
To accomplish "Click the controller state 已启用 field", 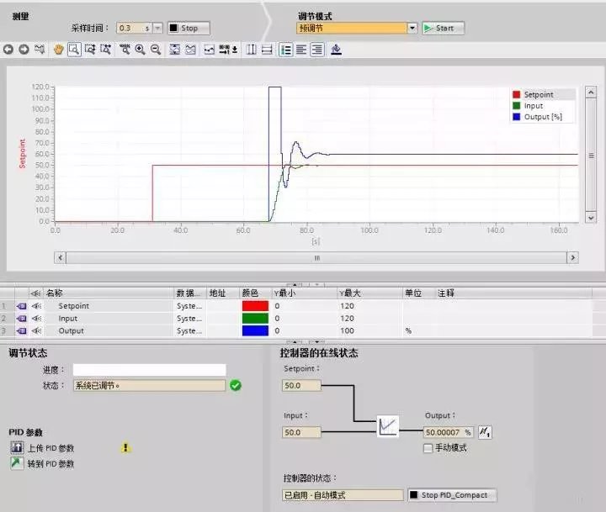I will pos(343,495).
